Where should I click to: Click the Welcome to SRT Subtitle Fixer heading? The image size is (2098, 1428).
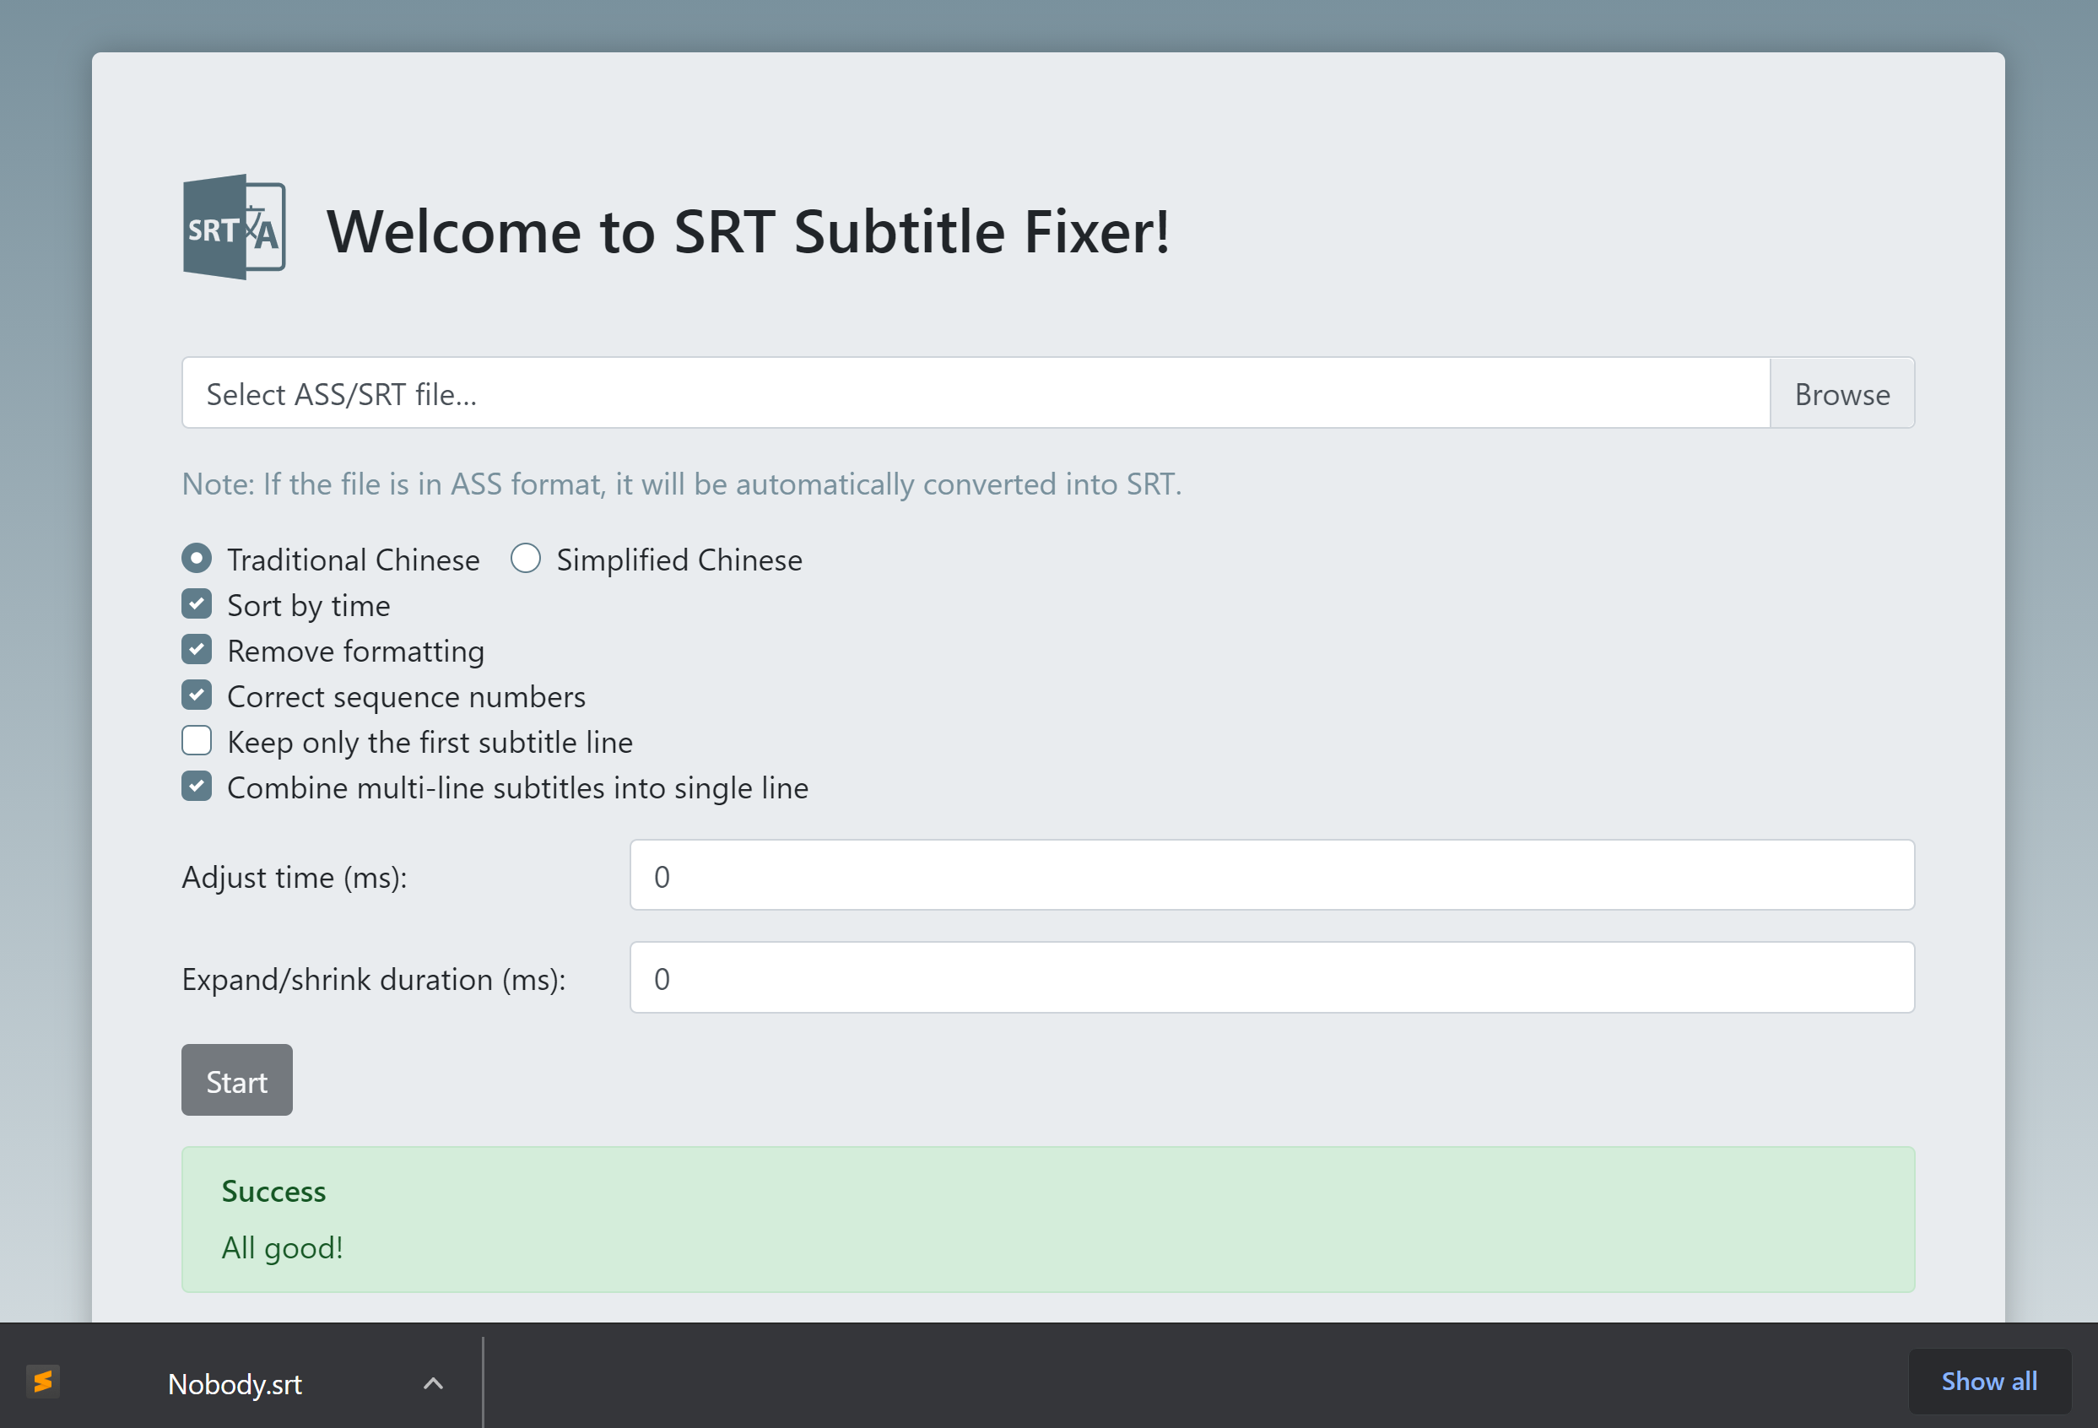(749, 232)
